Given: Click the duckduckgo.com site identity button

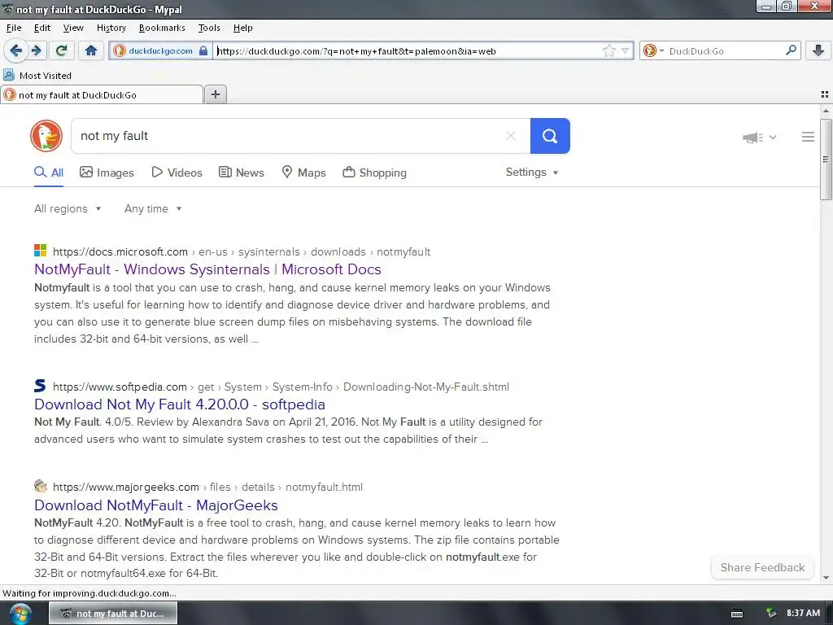Looking at the screenshot, I should (x=160, y=51).
